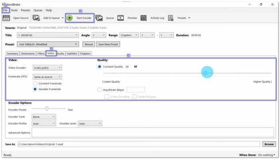The image size is (280, 159).
Task: Click the Activity Log label
Action: [157, 18]
